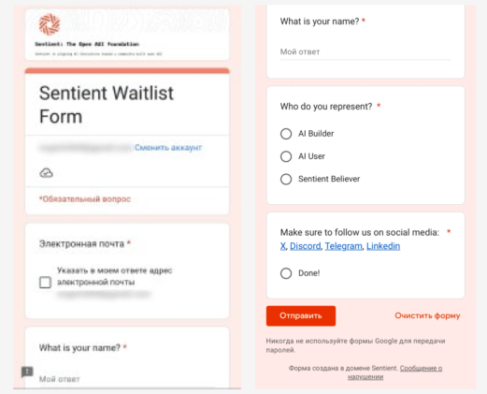The width and height of the screenshot is (487, 394).
Task: Click Очистить форму to clear form
Action: [427, 315]
